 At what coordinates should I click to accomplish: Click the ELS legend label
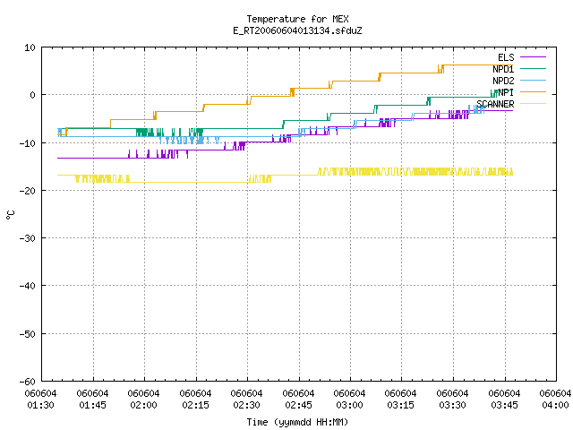506,57
